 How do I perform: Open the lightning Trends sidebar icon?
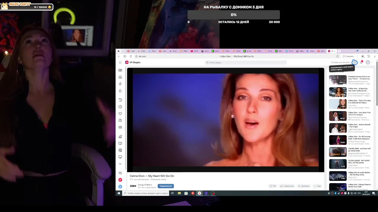tap(120, 84)
